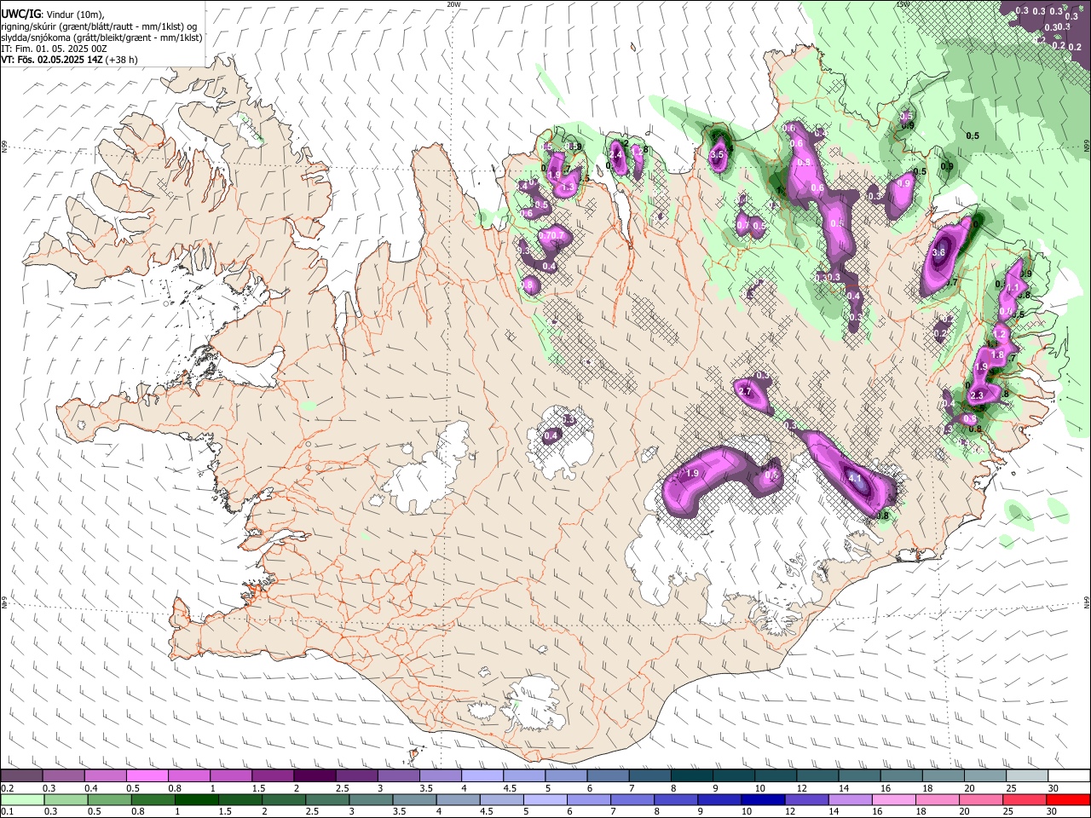Select the darkest purple swatch labeled 2, upper row
This screenshot has width=1091, height=818.
tap(315, 775)
